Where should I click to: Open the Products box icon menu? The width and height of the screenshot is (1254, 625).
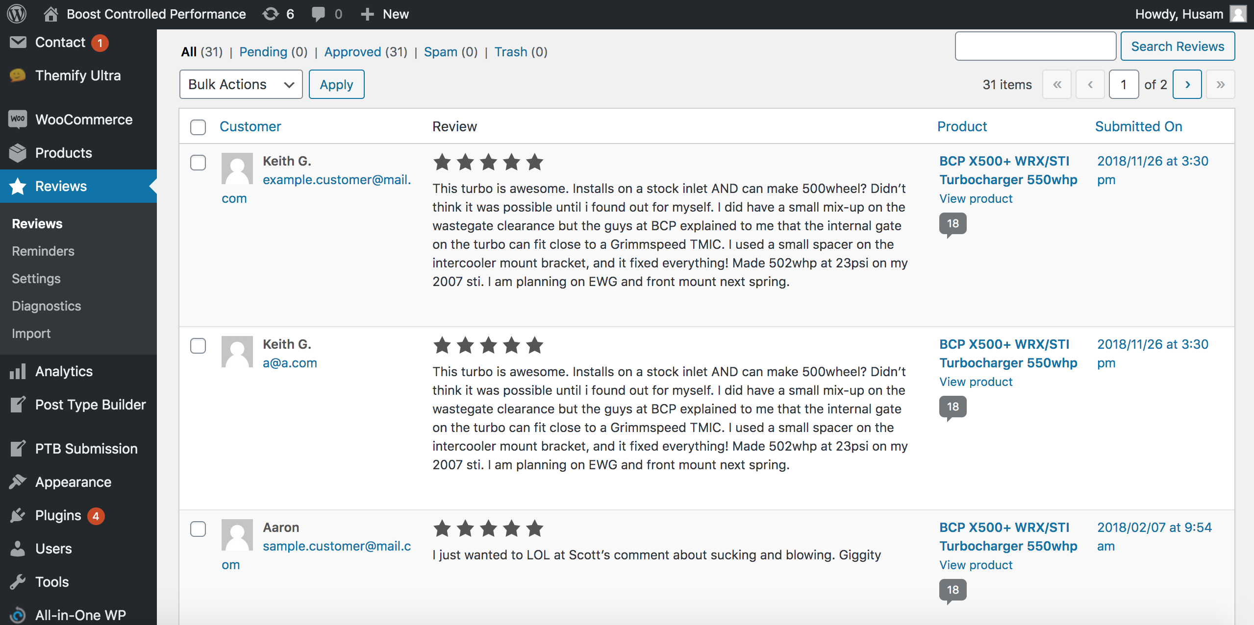coord(18,153)
